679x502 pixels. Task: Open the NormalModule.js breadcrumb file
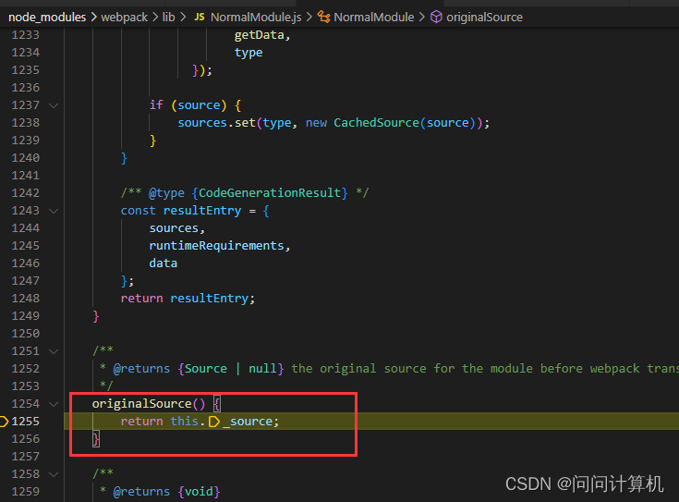point(256,18)
